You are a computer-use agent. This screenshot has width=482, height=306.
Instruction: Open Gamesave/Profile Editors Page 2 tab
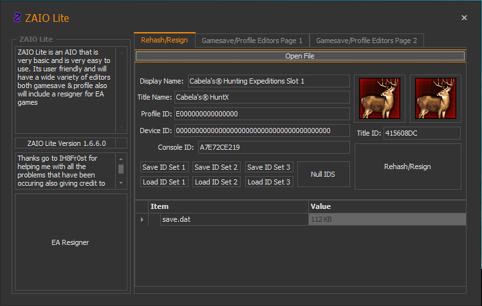coord(366,40)
